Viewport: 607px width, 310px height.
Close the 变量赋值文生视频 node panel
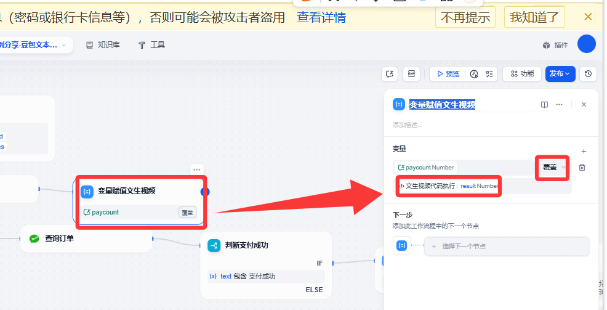(x=584, y=105)
